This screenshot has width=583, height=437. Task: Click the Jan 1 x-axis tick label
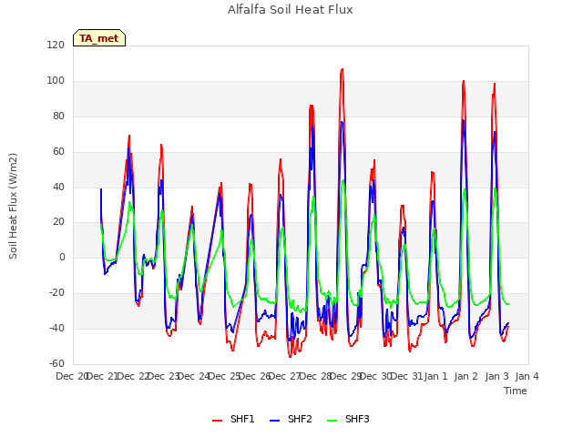click(435, 376)
